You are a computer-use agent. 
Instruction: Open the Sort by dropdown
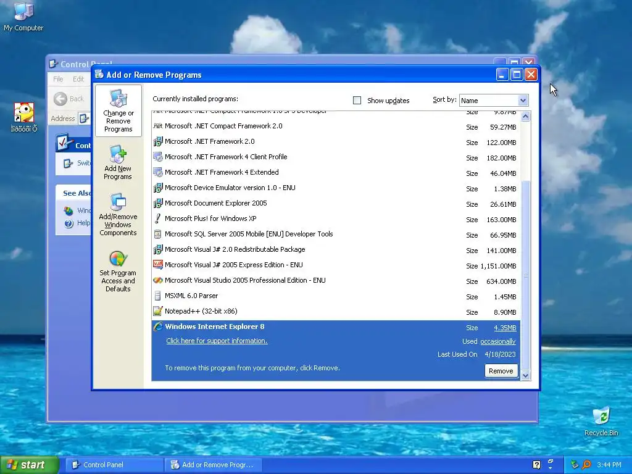point(523,101)
